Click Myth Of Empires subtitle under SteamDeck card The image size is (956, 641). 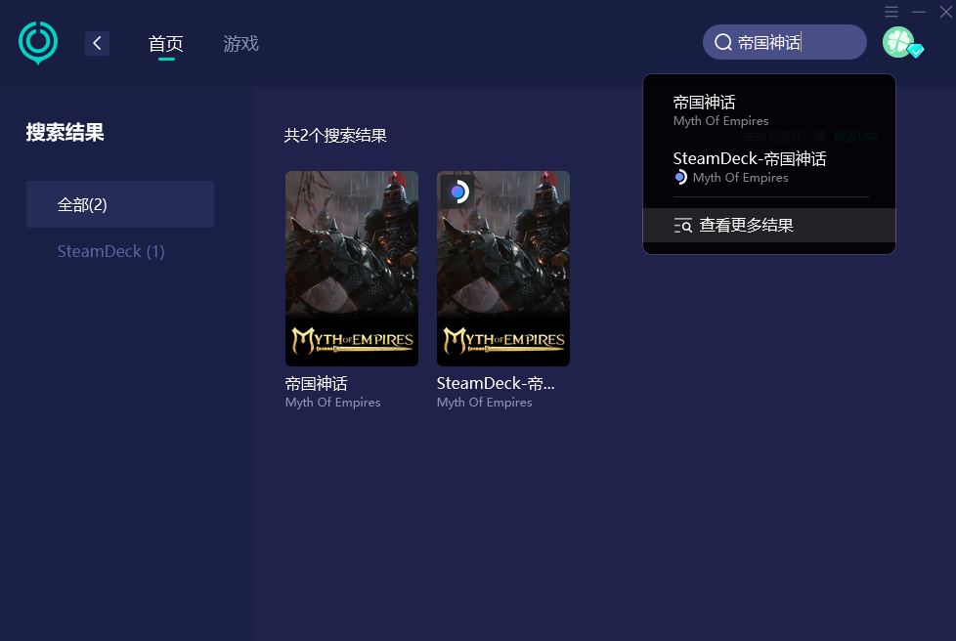484,403
